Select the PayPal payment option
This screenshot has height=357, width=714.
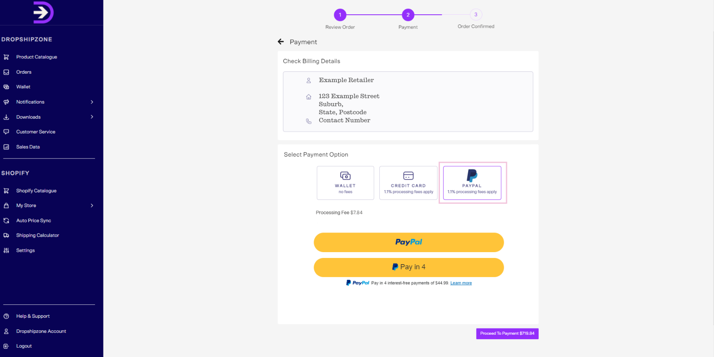[x=472, y=183]
